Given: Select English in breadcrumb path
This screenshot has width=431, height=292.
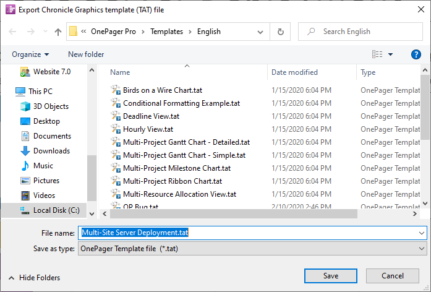Looking at the screenshot, I should click(x=209, y=32).
